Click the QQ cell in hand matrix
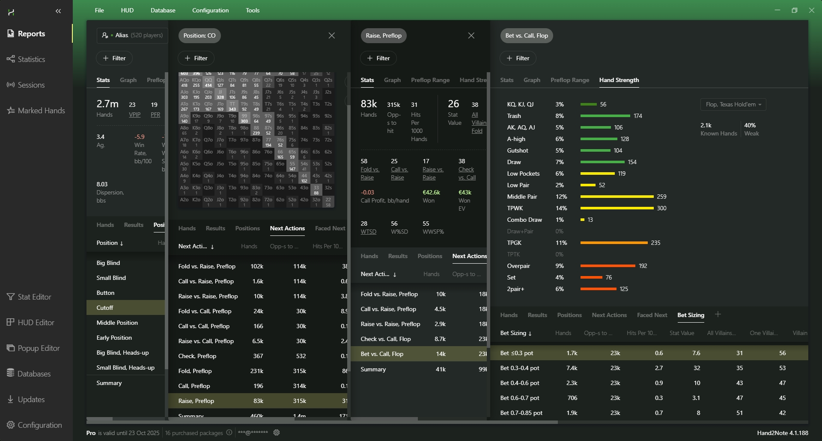 click(x=208, y=82)
